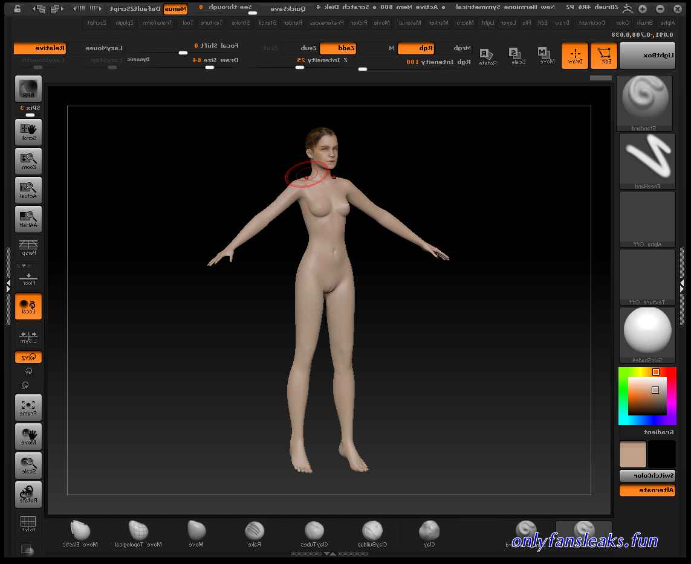The image size is (691, 564).
Task: Switch to Rotate transpose mode beside Mrgb
Action: 488,56
